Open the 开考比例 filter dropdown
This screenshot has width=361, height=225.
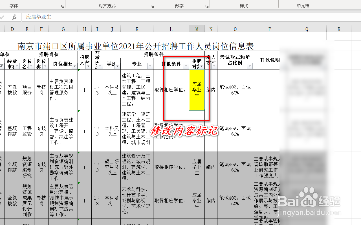[x=100, y=66]
